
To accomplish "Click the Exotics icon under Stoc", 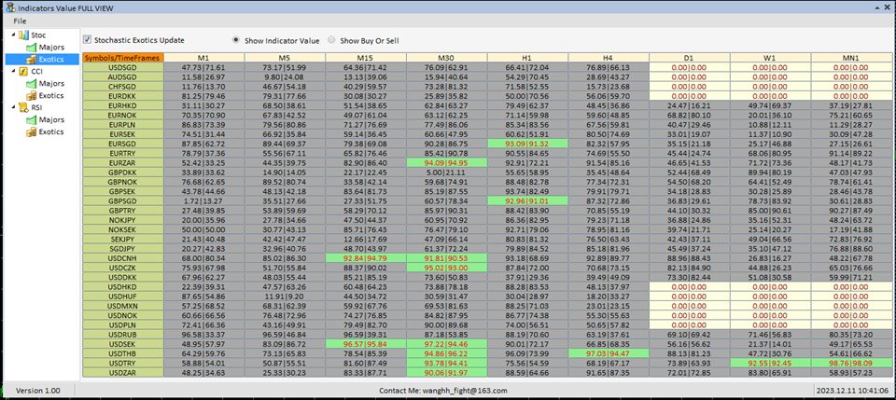I will [31, 60].
